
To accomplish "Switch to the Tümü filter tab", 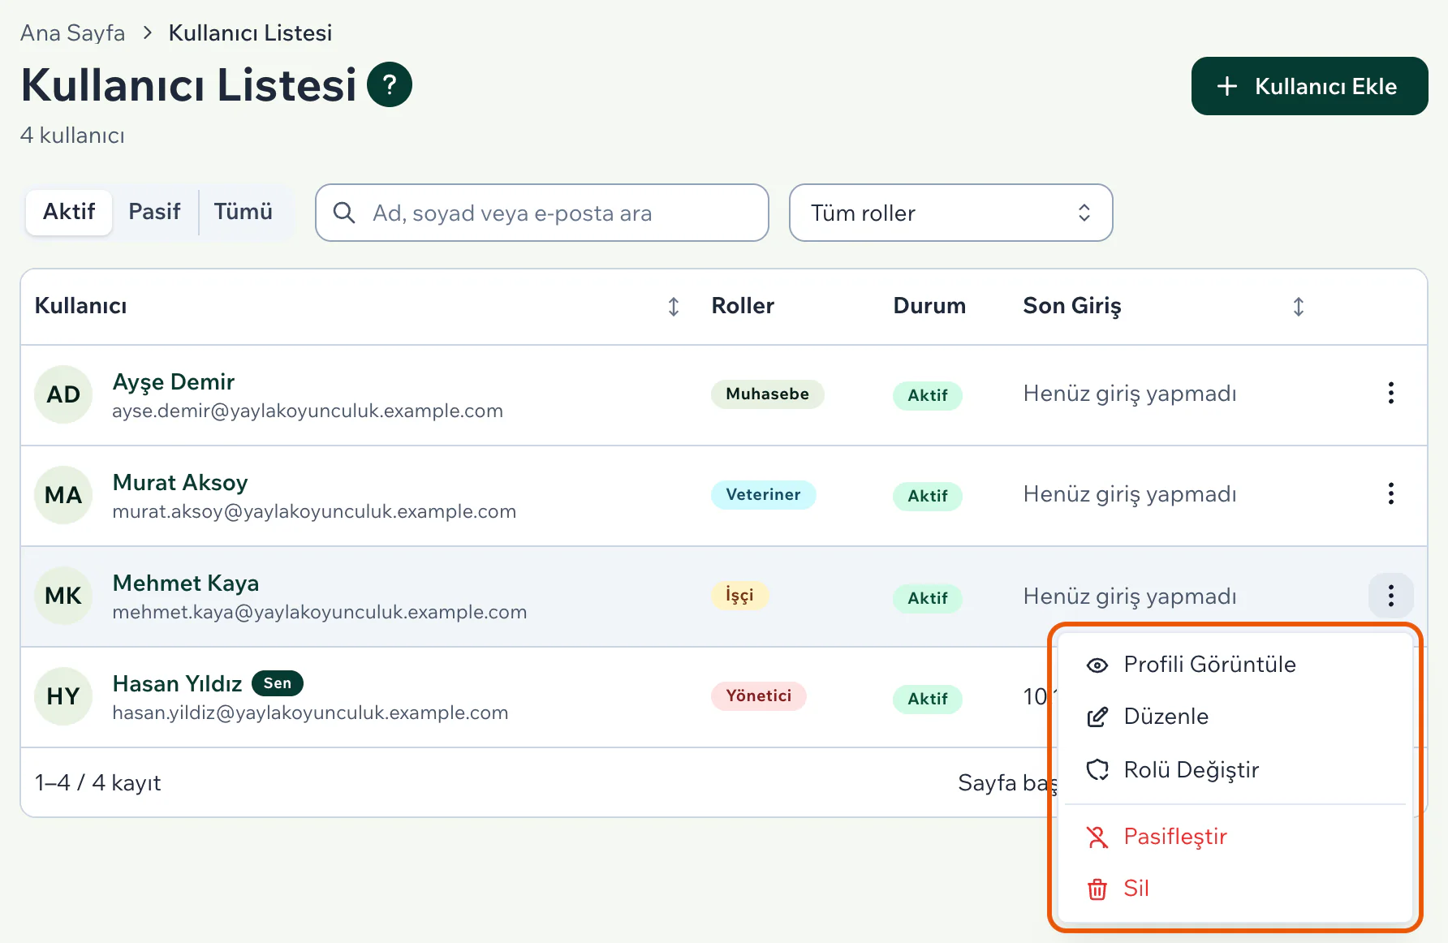I will 243,213.
